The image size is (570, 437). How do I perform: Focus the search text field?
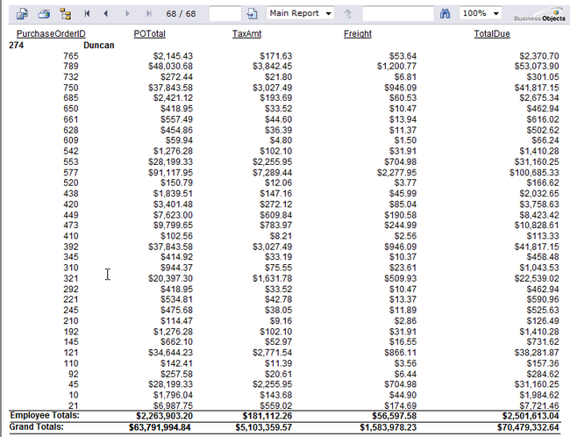(x=398, y=14)
